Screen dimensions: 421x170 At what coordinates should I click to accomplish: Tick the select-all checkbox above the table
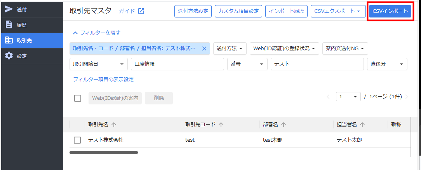[78, 98]
